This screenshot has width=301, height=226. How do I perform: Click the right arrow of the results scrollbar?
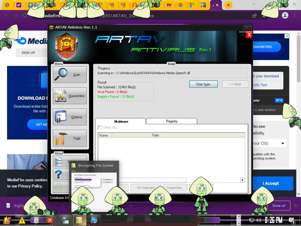click(x=242, y=180)
